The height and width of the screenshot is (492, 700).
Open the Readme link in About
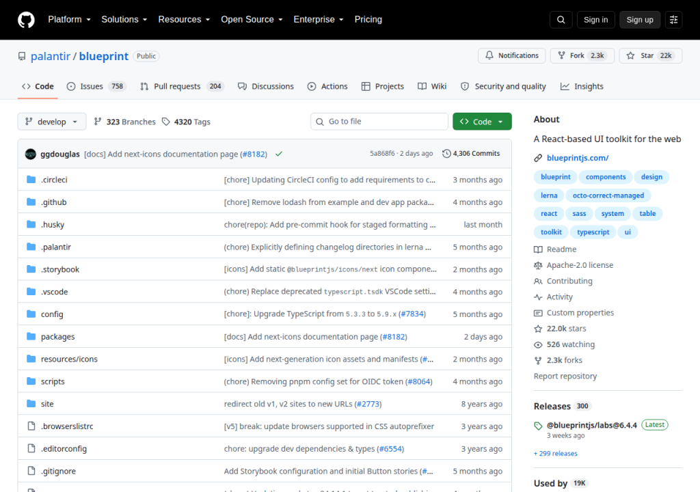point(562,249)
